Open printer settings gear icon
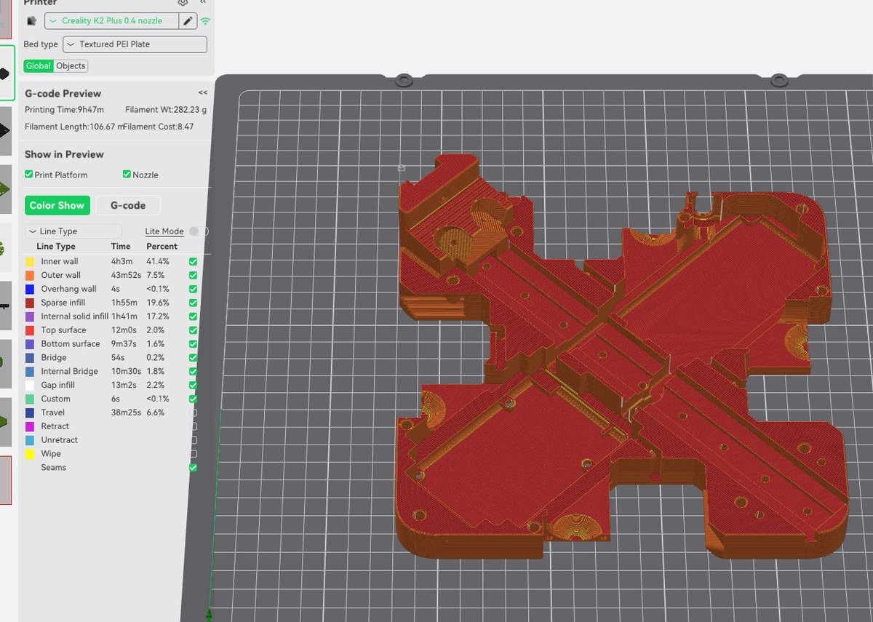873x622 pixels. tap(183, 3)
